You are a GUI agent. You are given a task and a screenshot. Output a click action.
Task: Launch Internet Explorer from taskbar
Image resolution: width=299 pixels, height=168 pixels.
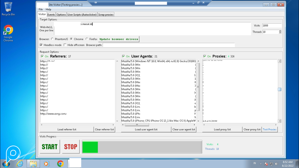20,163
